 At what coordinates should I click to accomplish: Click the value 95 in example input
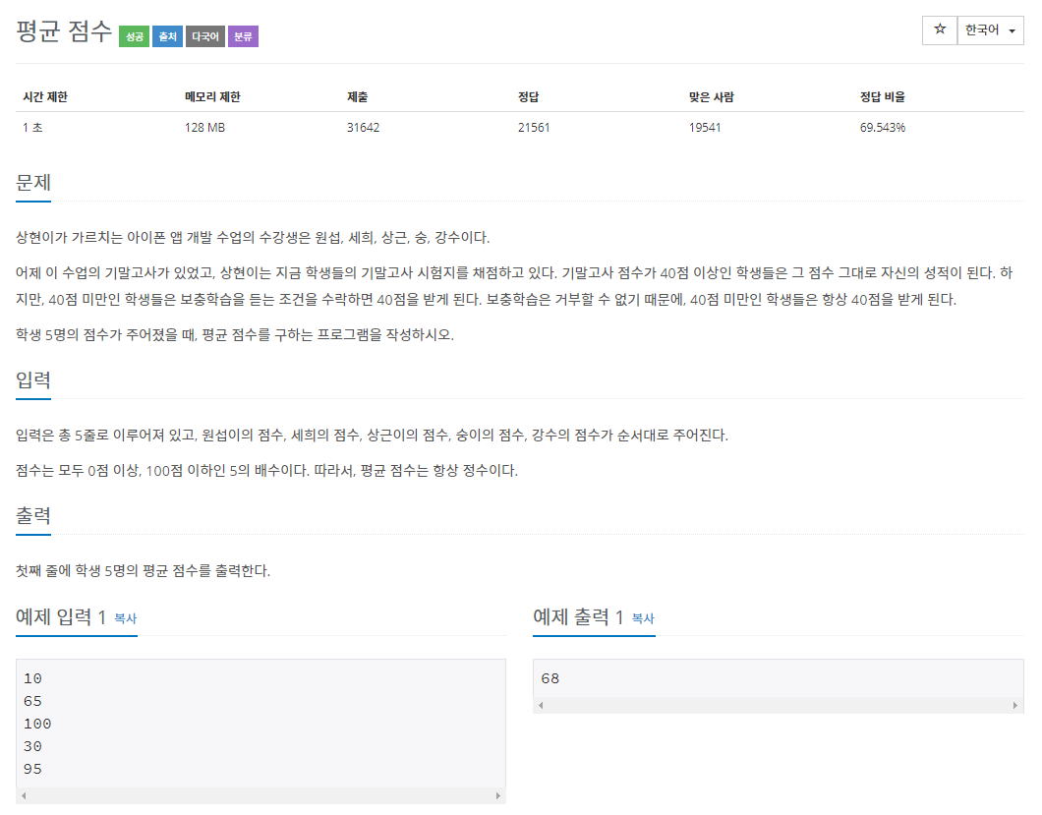pyautogui.click(x=32, y=769)
